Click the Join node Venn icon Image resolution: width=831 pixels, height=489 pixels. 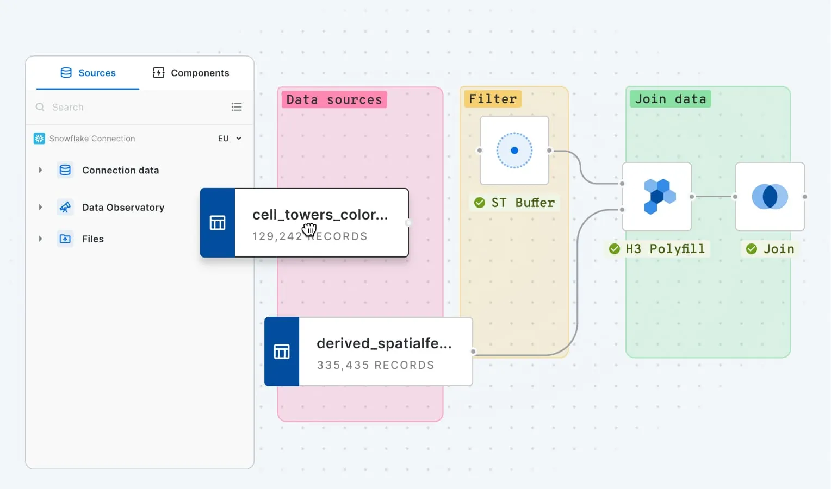(770, 197)
